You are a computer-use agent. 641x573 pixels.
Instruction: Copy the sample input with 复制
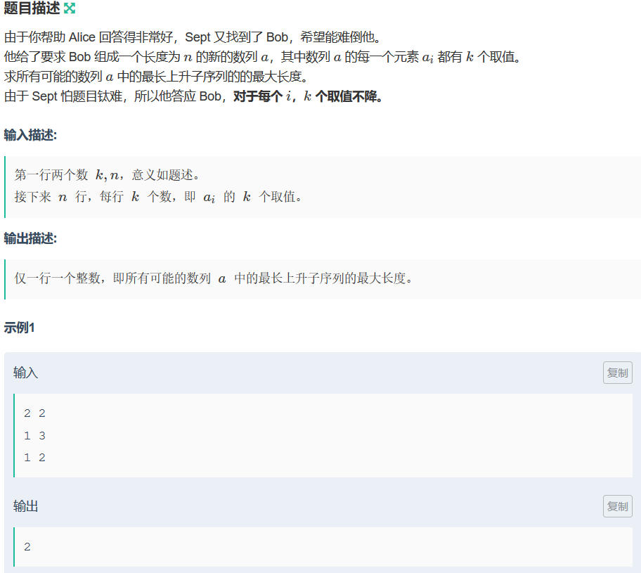[617, 373]
